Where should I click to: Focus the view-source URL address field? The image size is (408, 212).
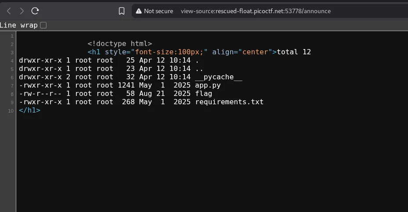pyautogui.click(x=256, y=11)
